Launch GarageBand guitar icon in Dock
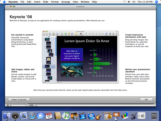This screenshot has height=121, width=161. tap(99, 116)
